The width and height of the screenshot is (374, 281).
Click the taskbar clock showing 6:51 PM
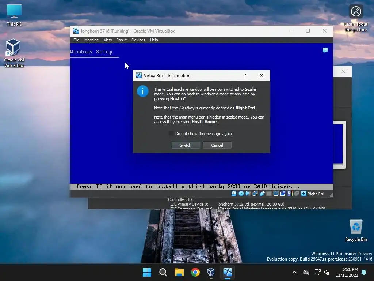coord(347,272)
